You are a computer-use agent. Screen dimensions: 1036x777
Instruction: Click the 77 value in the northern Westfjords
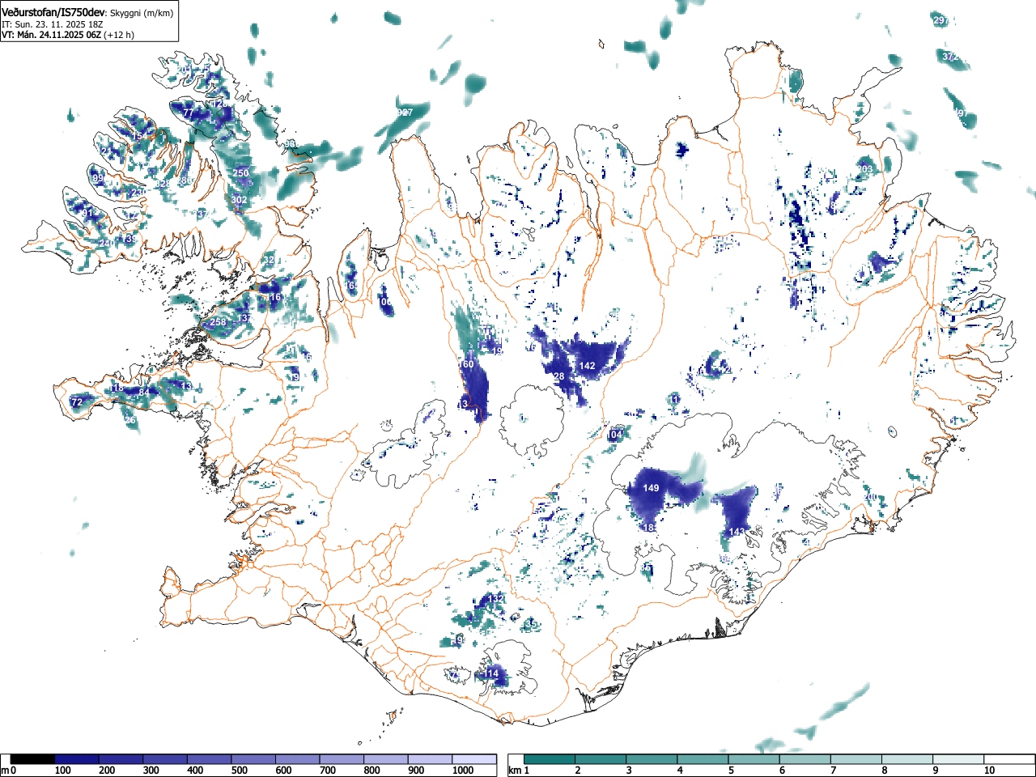pyautogui.click(x=188, y=113)
